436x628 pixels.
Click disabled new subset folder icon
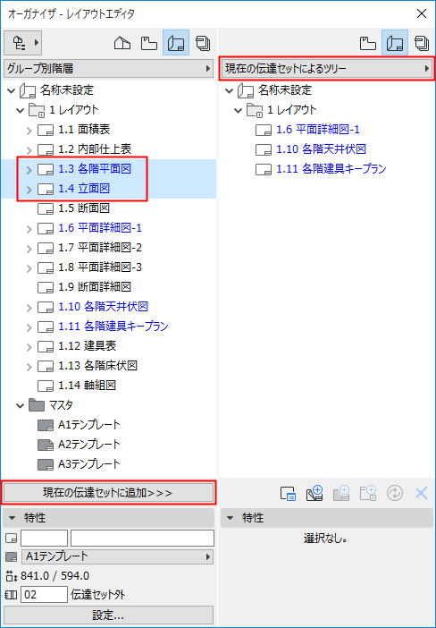tap(368, 494)
